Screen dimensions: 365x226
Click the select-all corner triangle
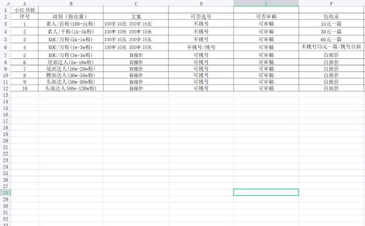tap(8, 4)
